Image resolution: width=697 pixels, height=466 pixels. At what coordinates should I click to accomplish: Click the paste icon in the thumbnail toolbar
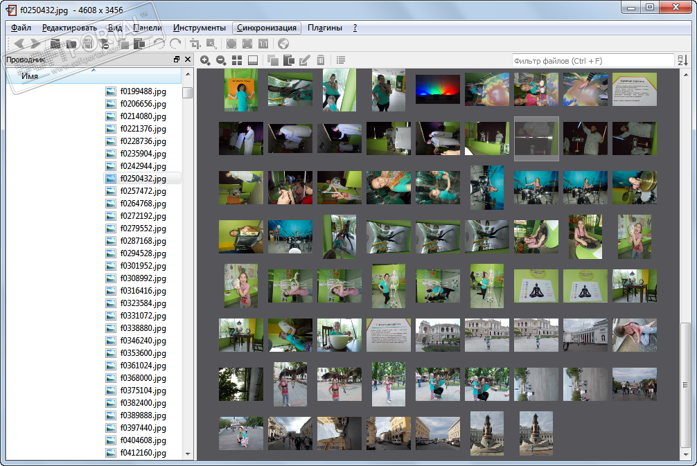point(288,60)
